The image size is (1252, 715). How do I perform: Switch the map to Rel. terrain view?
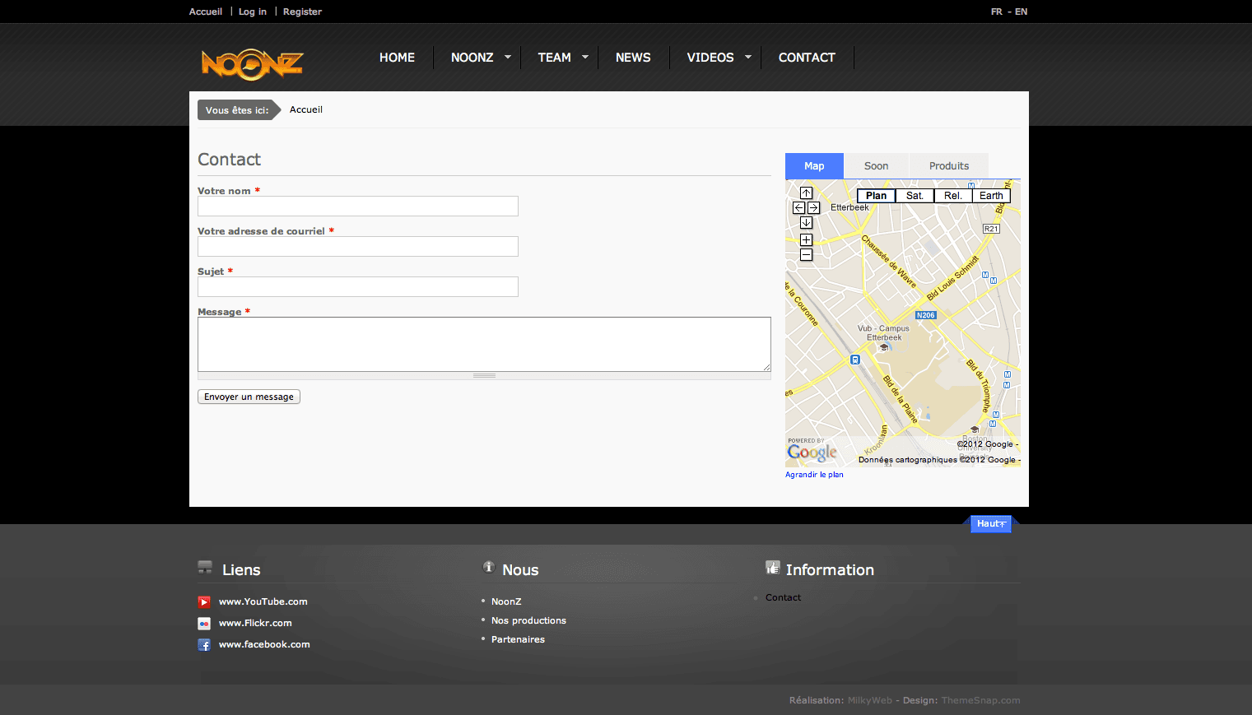pos(952,196)
